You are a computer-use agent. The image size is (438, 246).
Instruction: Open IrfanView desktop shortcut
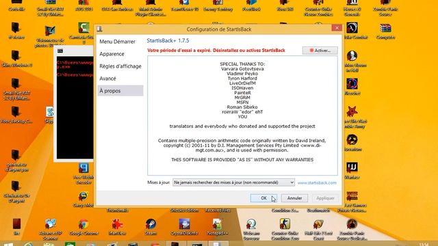point(117,226)
